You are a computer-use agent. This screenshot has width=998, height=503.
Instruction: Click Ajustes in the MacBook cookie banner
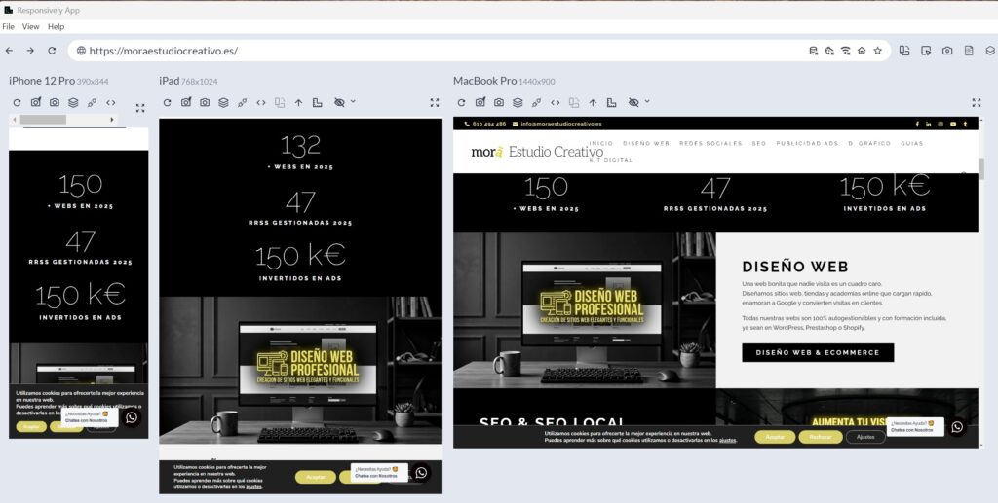(865, 437)
